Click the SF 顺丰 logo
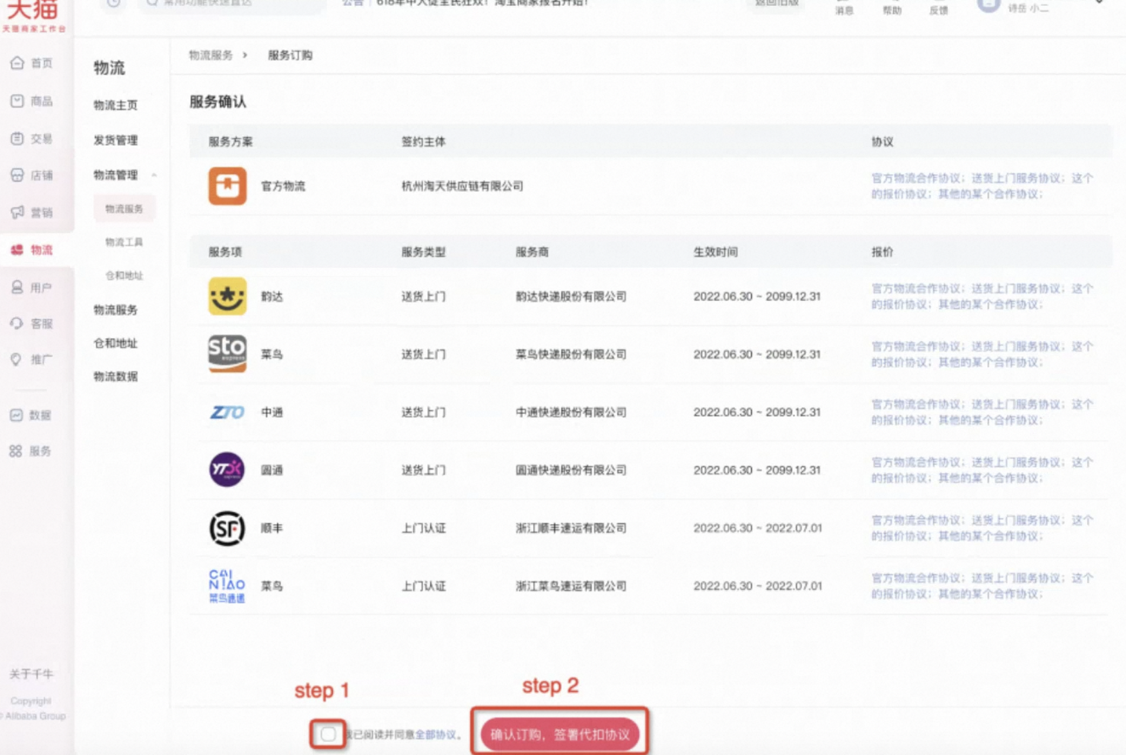The image size is (1126, 755). pos(227,528)
